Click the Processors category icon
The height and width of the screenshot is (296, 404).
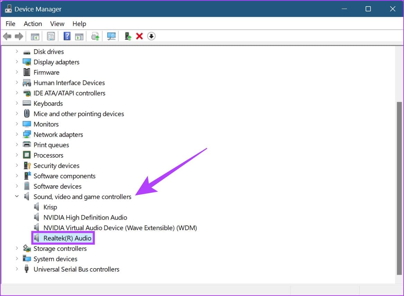coord(27,155)
